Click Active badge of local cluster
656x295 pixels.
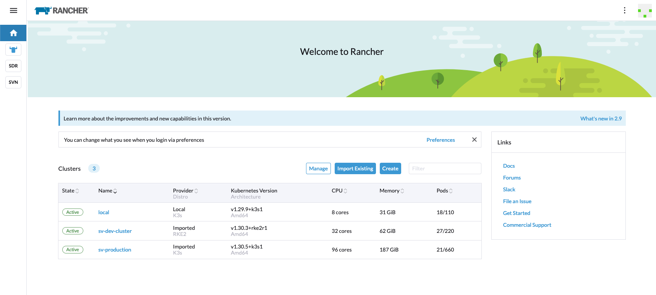(x=73, y=212)
